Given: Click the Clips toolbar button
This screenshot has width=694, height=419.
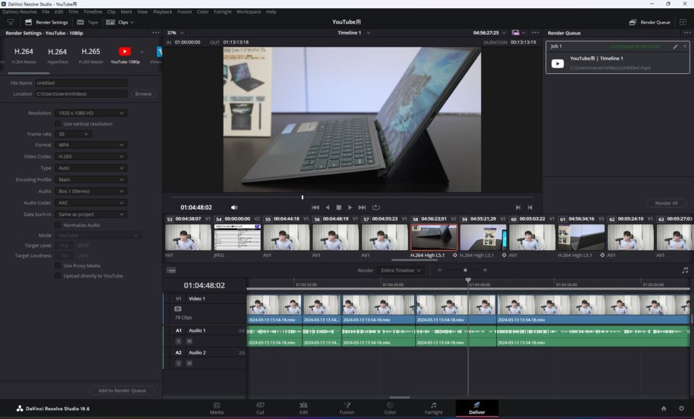Looking at the screenshot, I should (119, 22).
